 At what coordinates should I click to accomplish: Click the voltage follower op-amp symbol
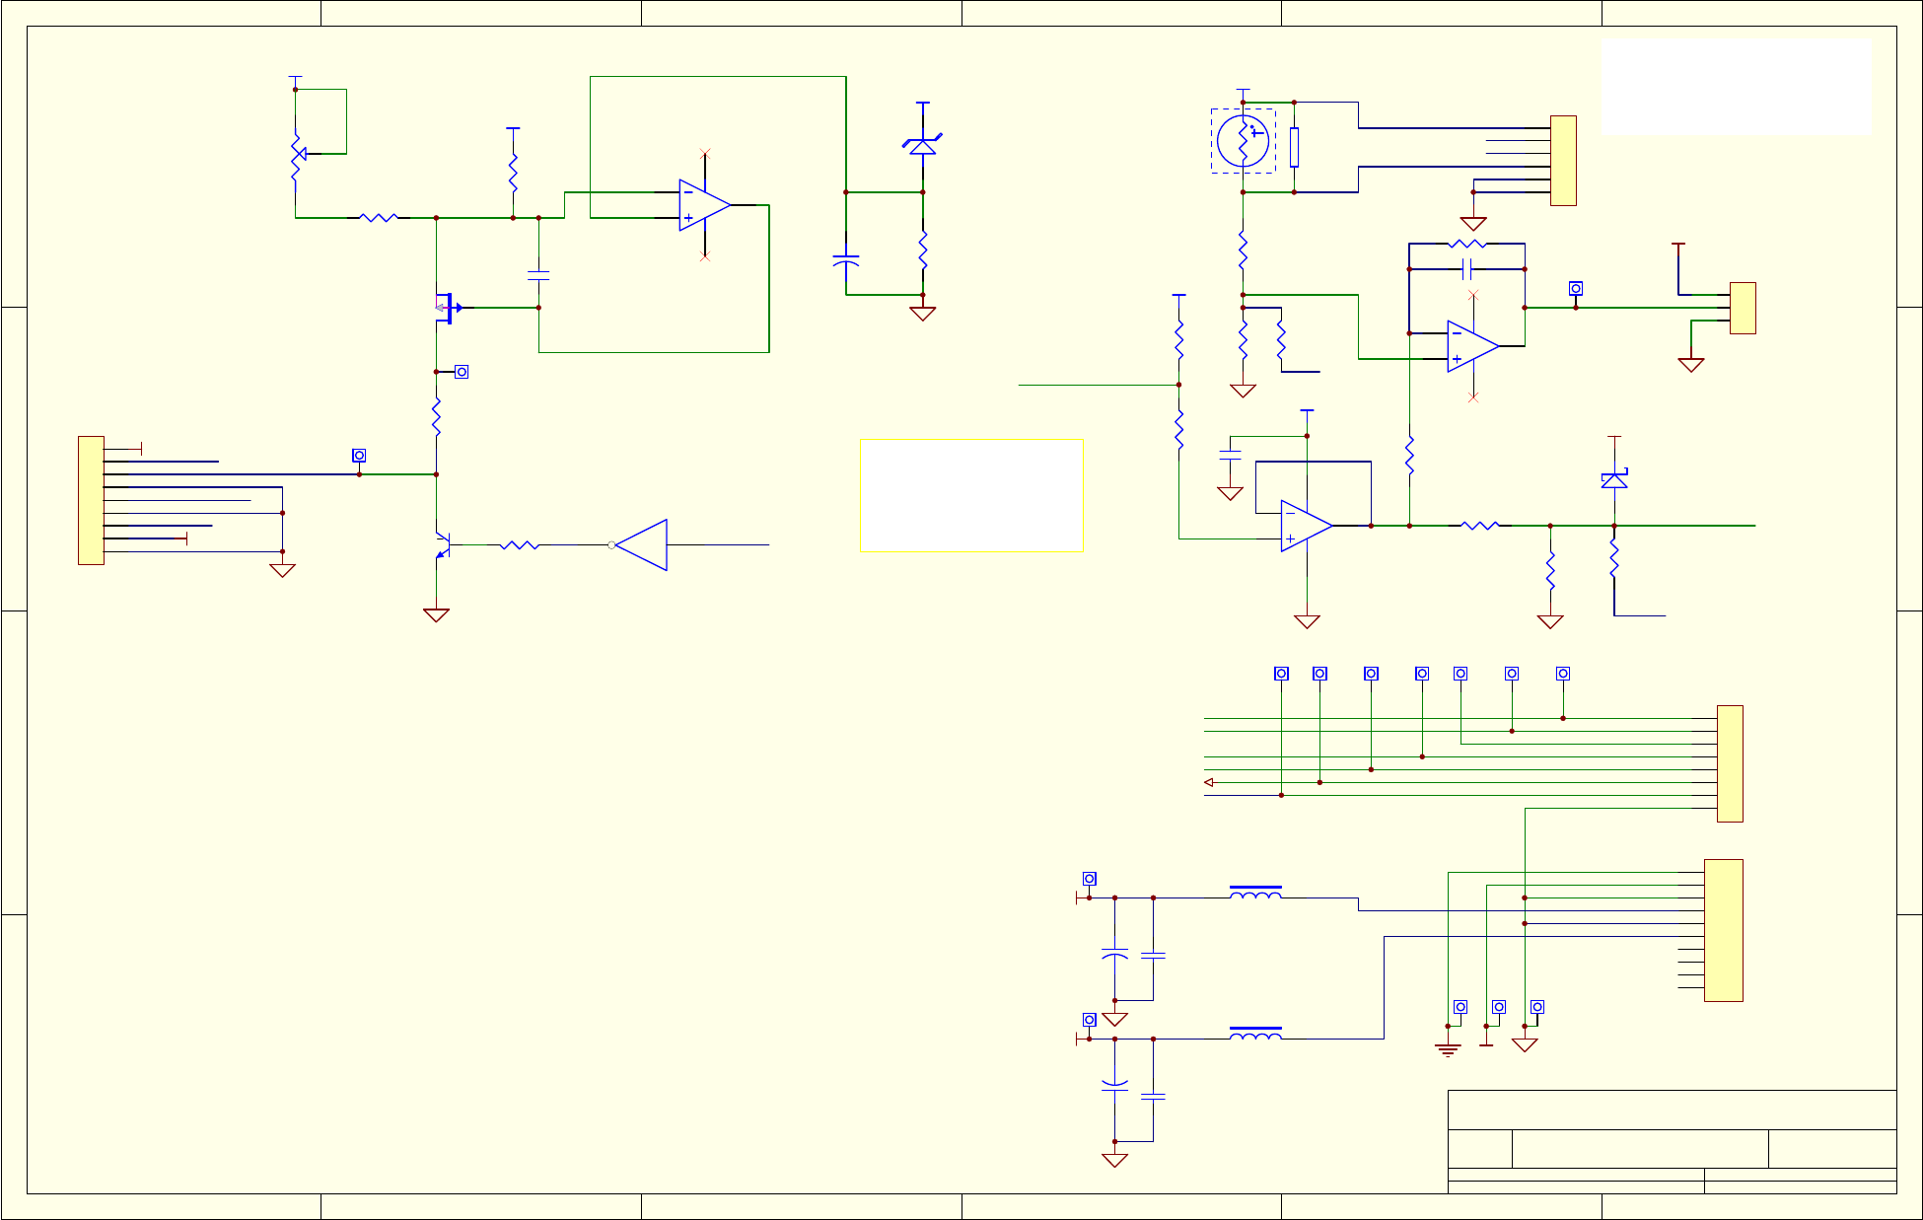click(1306, 526)
